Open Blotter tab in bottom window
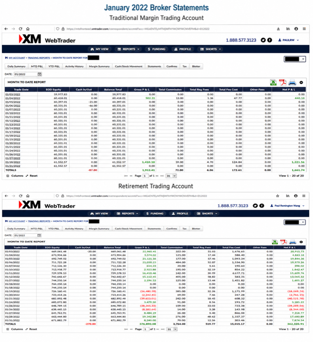313x342 pixels. (x=196, y=228)
